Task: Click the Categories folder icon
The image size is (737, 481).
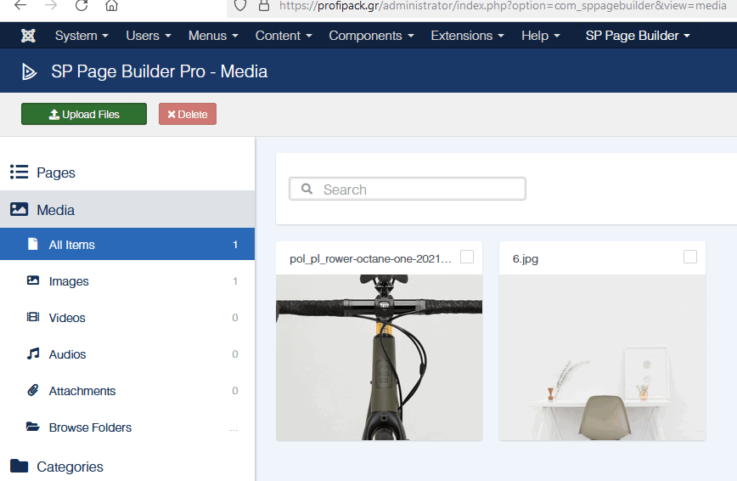Action: (x=20, y=466)
